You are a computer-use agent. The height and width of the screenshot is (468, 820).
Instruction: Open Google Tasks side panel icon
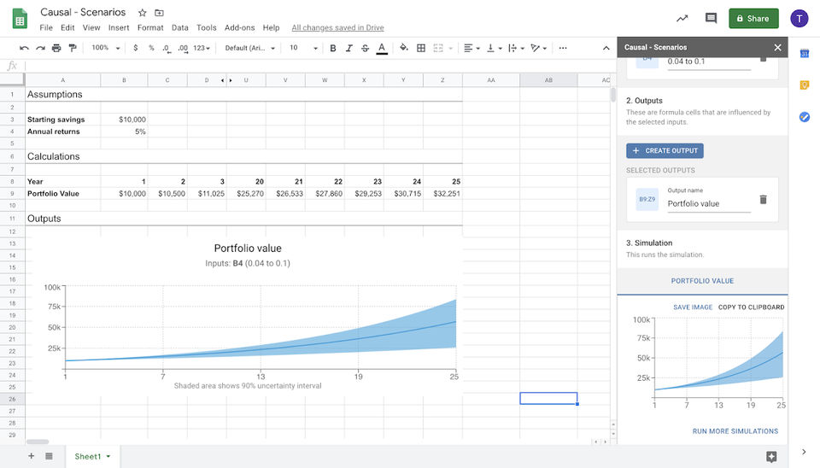pyautogui.click(x=805, y=117)
